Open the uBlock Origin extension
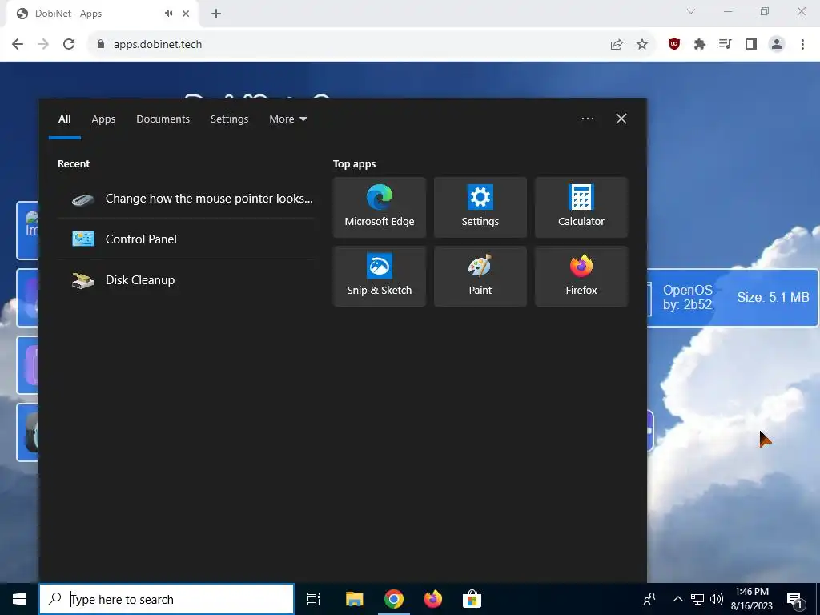 (674, 45)
